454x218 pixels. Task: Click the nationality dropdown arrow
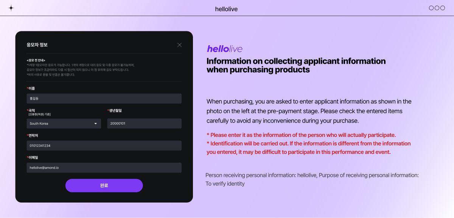[x=96, y=124]
